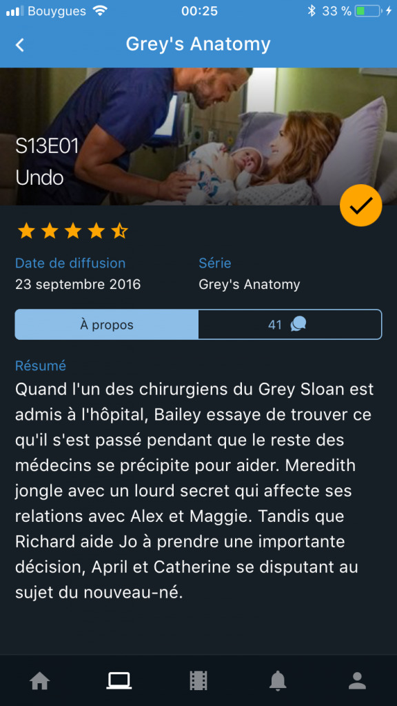397x706 pixels.
Task: Tap the Grey's Anatomy header title
Action: [x=198, y=44]
